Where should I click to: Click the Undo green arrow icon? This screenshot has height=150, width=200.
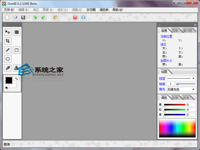click(35, 17)
